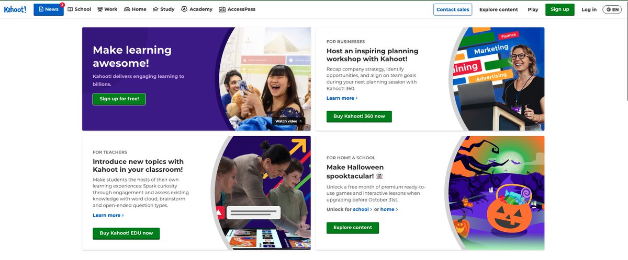628x260 pixels.
Task: Open the EN language selector
Action: [612, 9]
